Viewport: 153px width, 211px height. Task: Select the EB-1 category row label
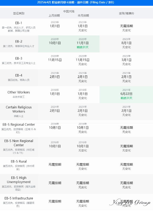pyautogui.click(x=19, y=23)
